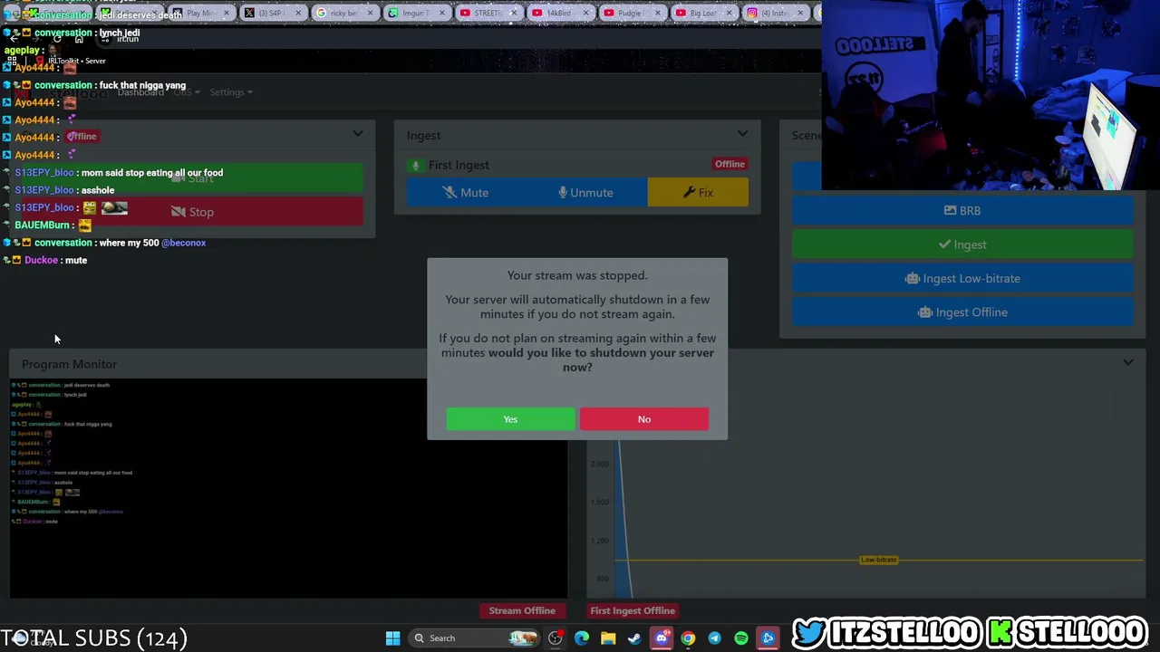This screenshot has width=1160, height=652.
Task: Click the yellow Fix button
Action: tap(698, 193)
